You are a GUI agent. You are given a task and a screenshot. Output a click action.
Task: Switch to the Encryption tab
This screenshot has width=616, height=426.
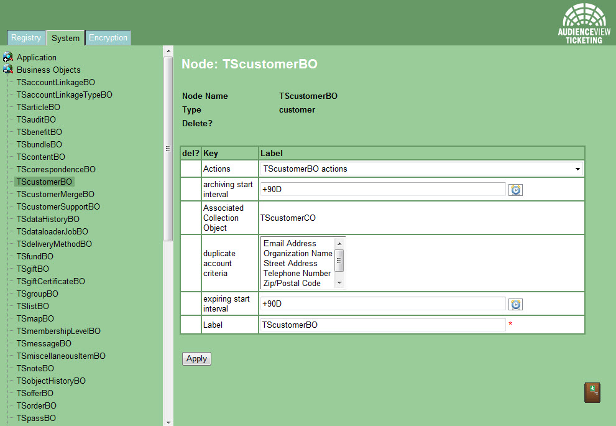pos(108,38)
